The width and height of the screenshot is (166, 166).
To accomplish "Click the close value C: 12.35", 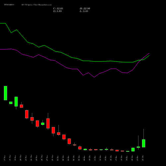I will click(58, 9).
